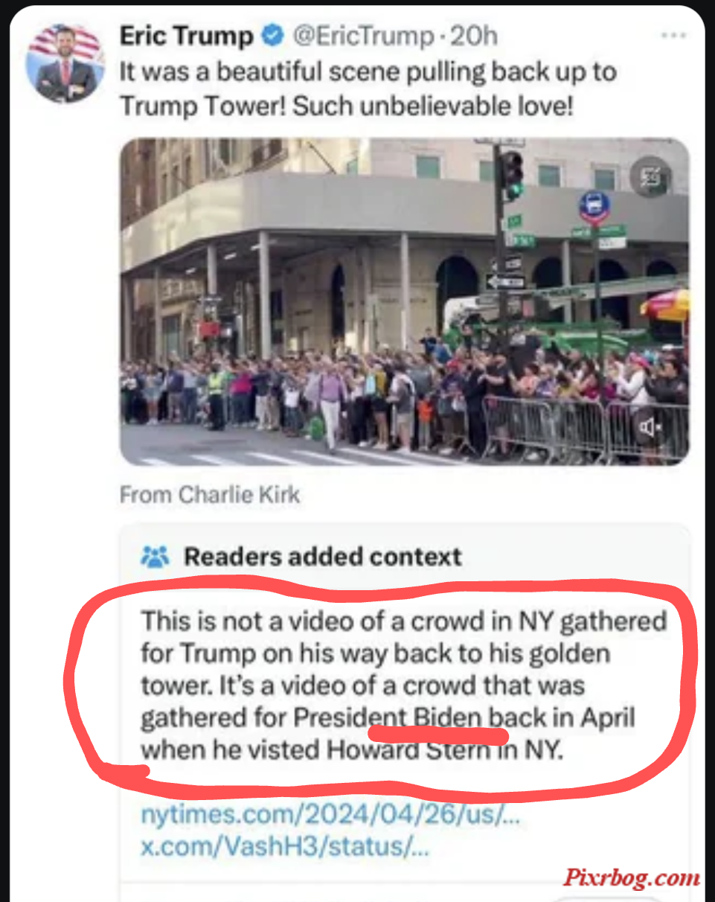The height and width of the screenshot is (902, 715).
Task: Click the tweet text about Trump Tower
Action: (x=368, y=89)
